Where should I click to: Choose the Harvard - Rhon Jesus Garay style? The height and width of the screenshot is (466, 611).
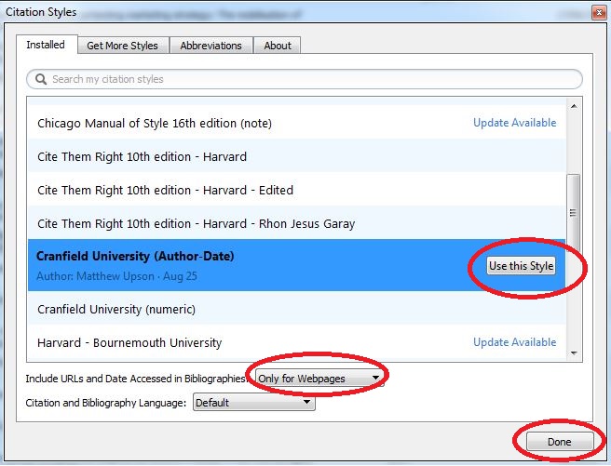[196, 223]
